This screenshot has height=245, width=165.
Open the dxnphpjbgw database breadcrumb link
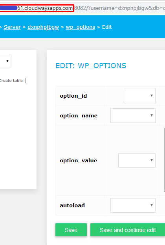pyautogui.click(x=43, y=27)
